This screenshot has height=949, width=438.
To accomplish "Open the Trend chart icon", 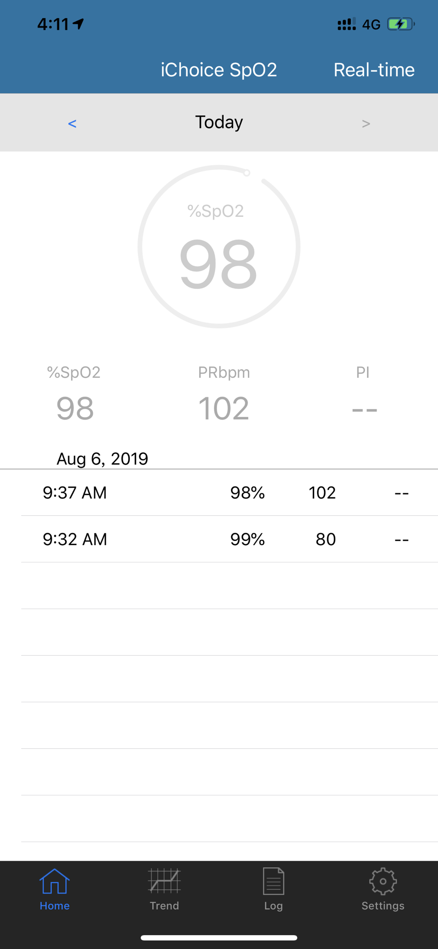I will point(164,881).
